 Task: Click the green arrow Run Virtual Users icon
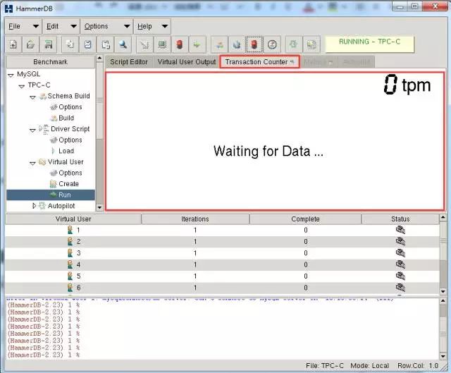[x=197, y=44]
